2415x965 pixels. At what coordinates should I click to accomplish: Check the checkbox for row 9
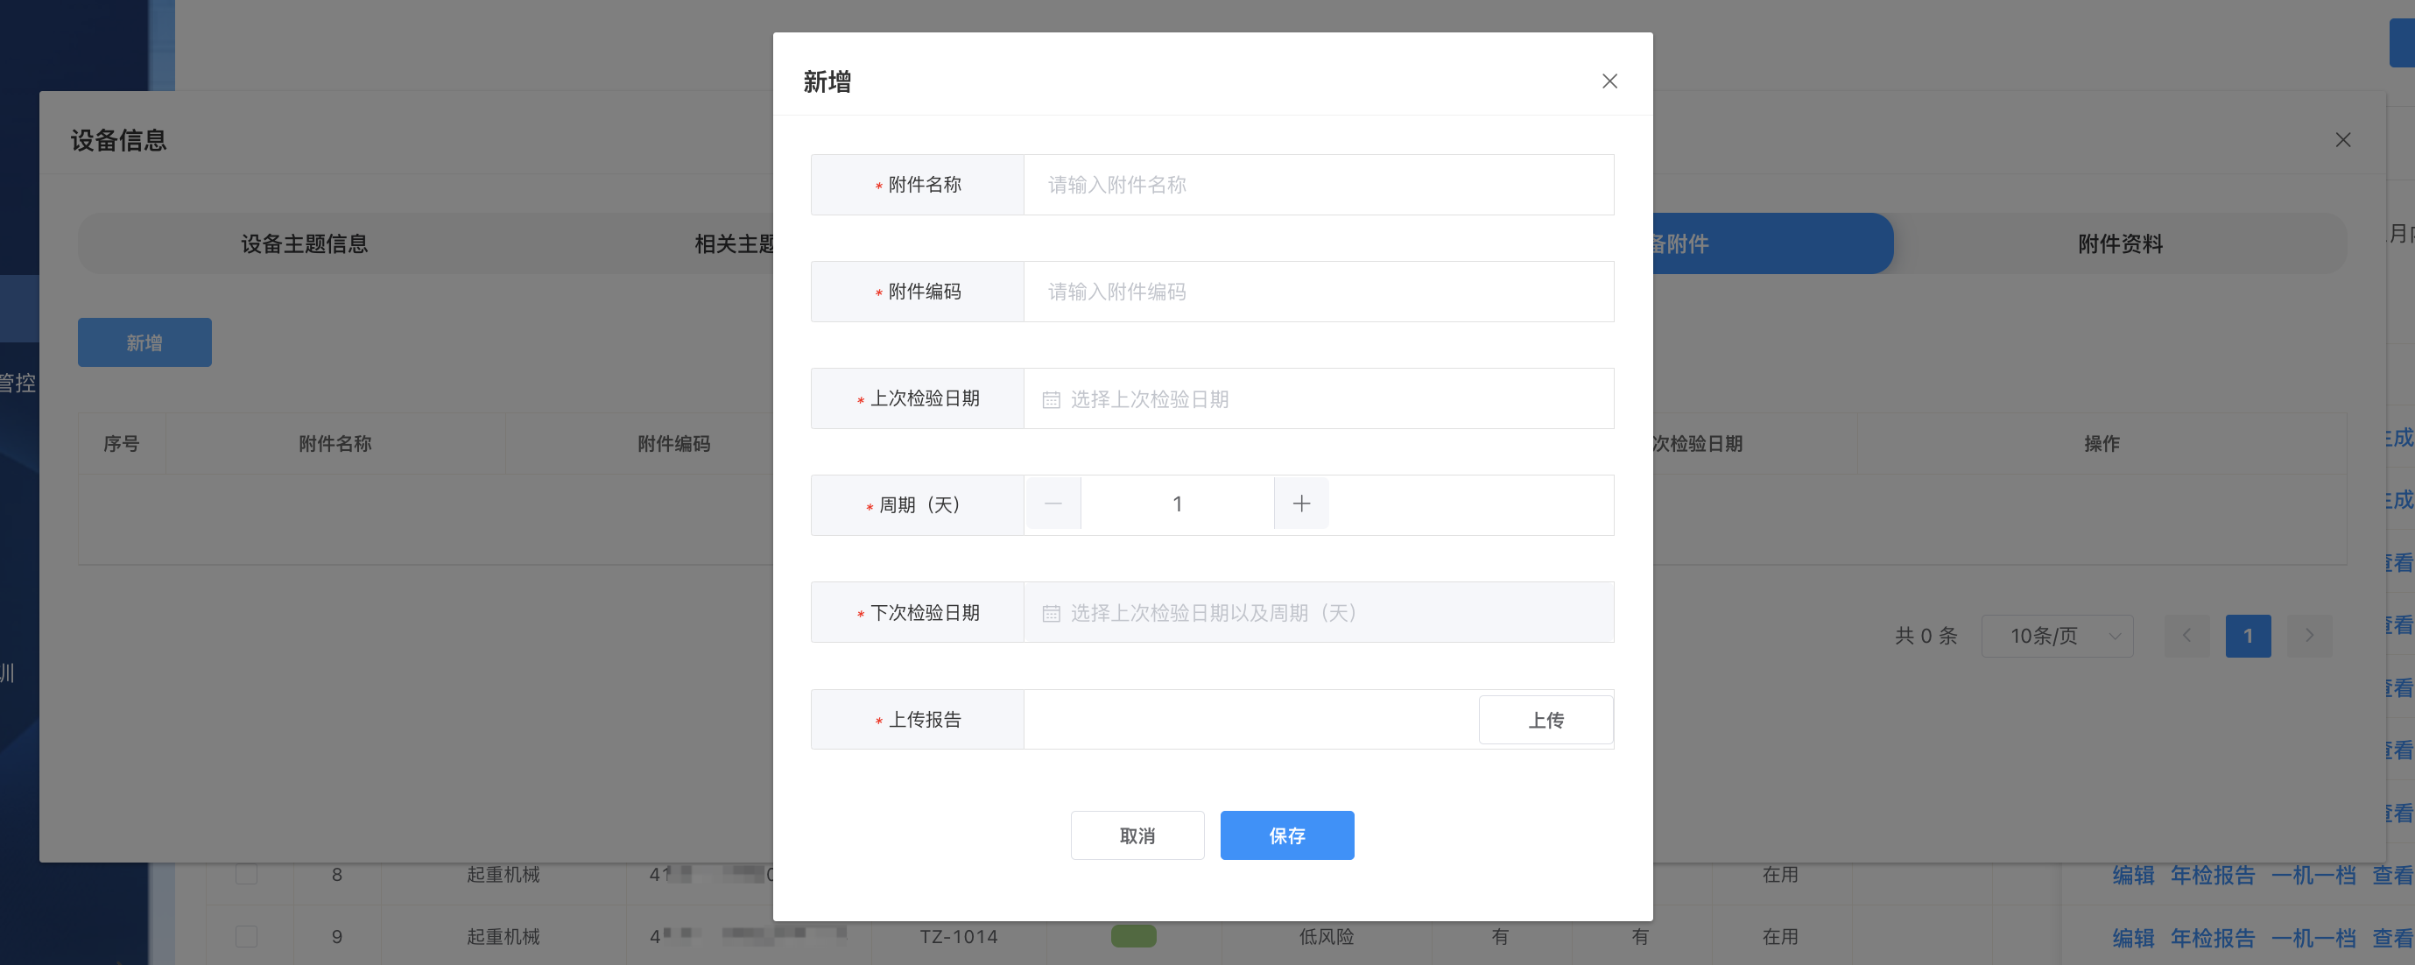click(247, 936)
